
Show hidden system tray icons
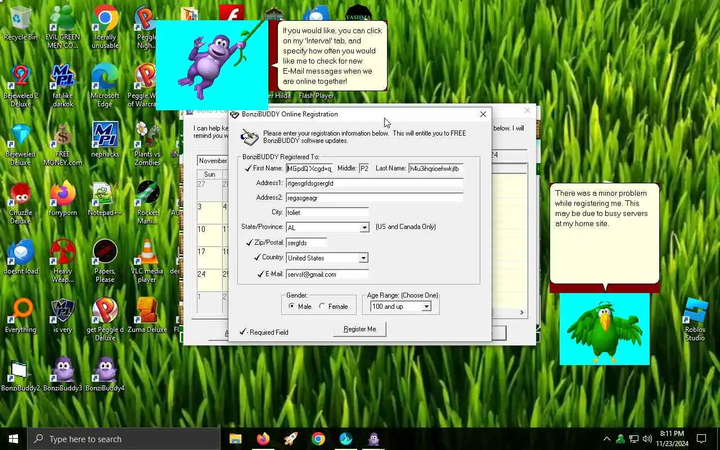point(606,439)
